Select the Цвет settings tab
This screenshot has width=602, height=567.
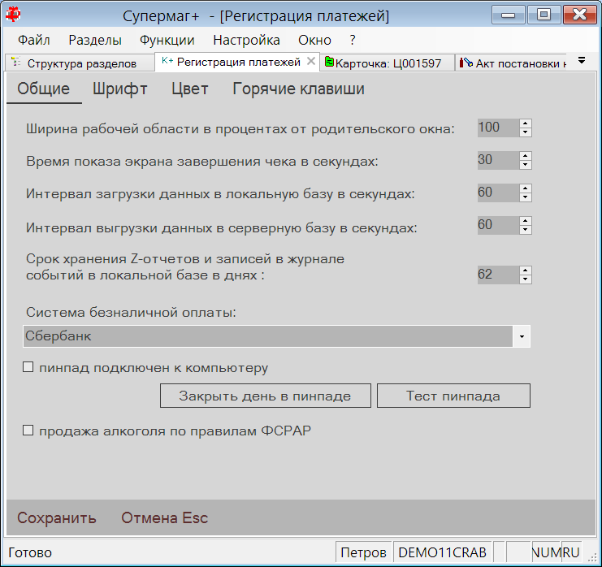pyautogui.click(x=189, y=89)
